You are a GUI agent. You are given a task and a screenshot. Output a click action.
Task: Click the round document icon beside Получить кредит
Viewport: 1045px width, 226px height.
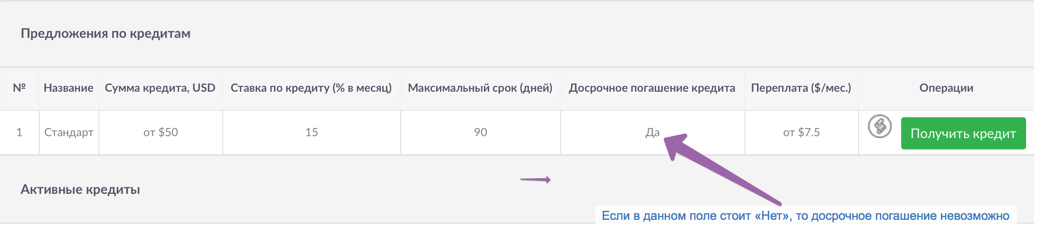(879, 127)
